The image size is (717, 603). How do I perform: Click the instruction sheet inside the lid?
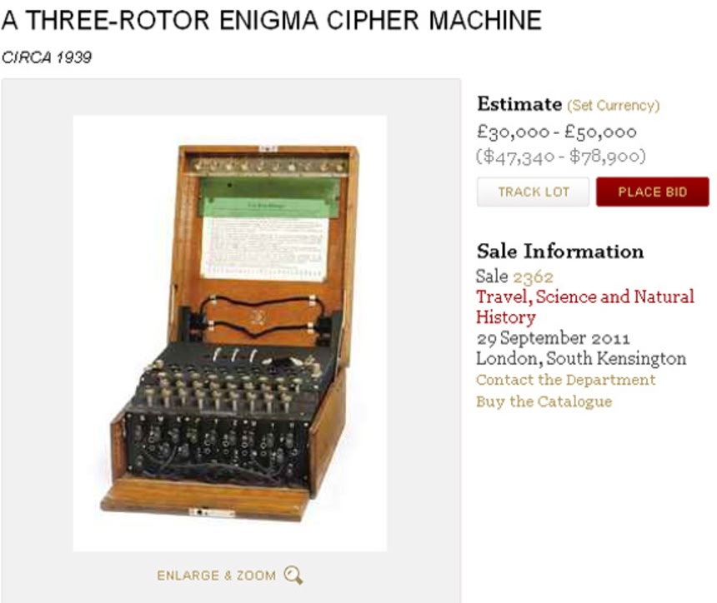(264, 249)
